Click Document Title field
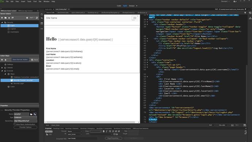Viewport: 252px width, 142px height. tap(82, 138)
